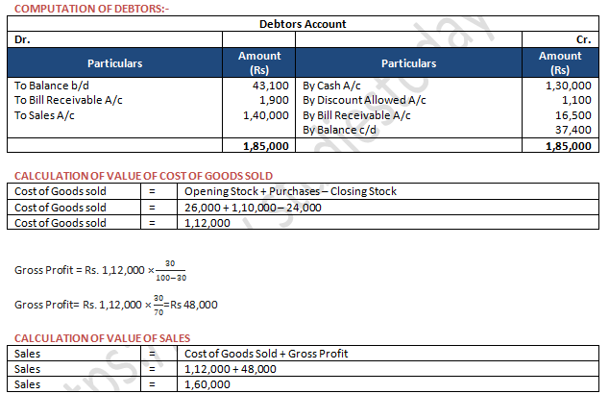
Task: Select the To Sales A/c entry
Action: click(45, 114)
